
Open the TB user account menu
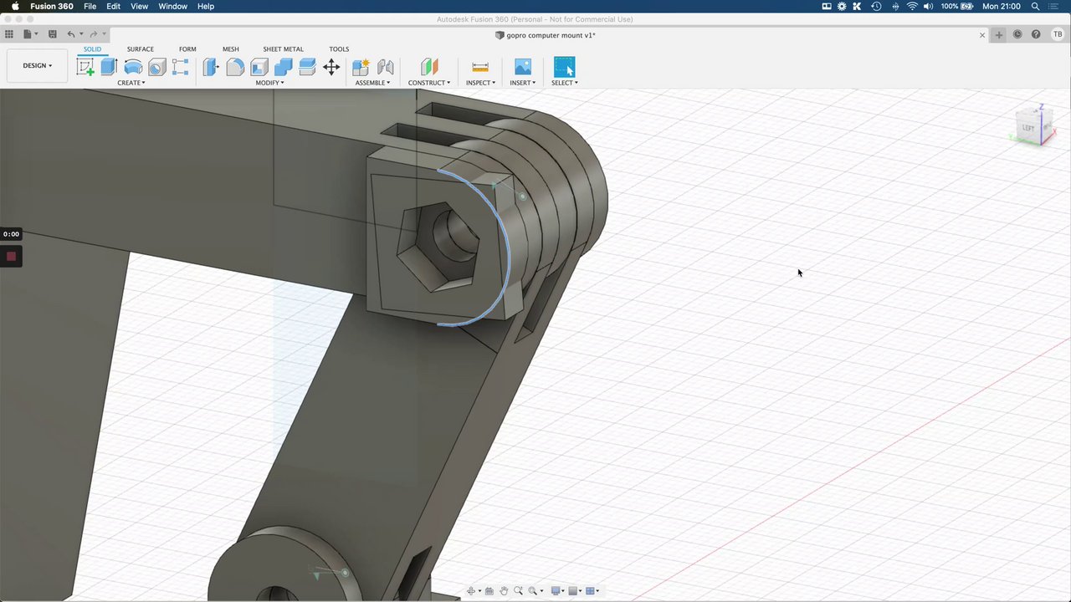[1058, 34]
